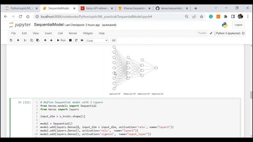The height and width of the screenshot is (142, 253).
Task: Move selected cell up arrow
Action: 45,40
